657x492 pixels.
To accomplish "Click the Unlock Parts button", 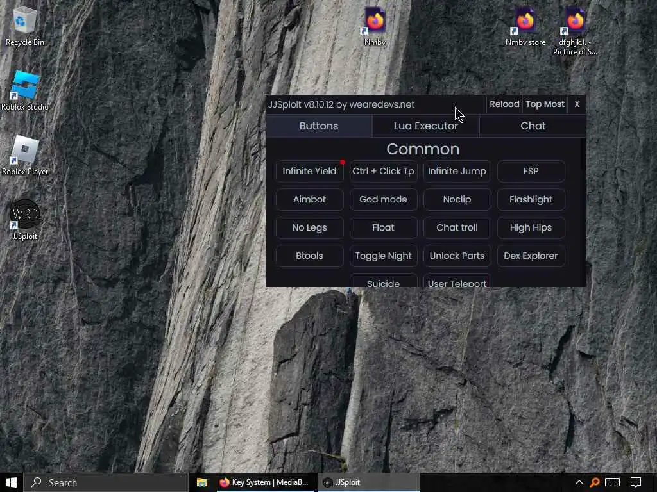I will (457, 256).
